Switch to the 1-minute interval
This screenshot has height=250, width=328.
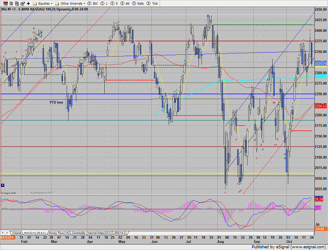click(x=104, y=3)
